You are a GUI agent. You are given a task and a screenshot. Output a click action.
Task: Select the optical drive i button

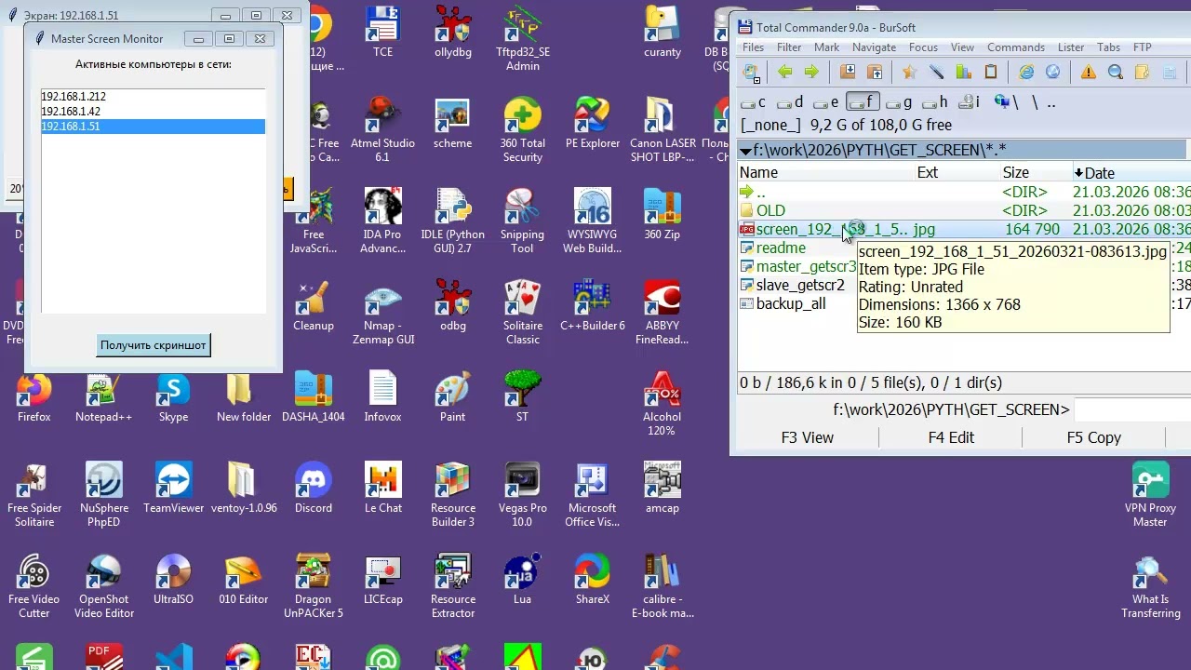click(x=970, y=102)
